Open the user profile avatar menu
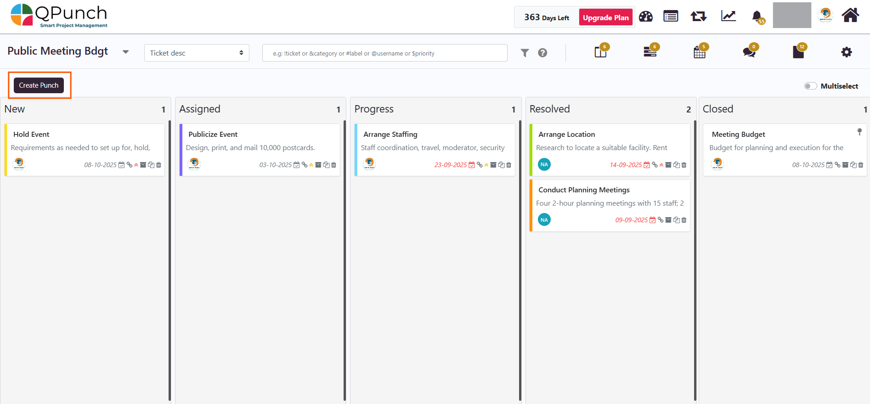The image size is (870, 404). [825, 15]
